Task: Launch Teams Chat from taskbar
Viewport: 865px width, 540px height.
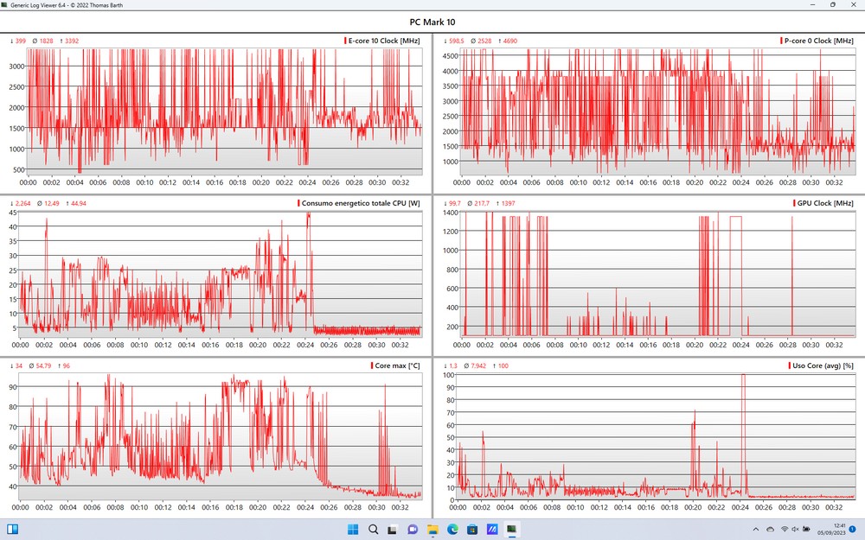Action: (x=412, y=530)
